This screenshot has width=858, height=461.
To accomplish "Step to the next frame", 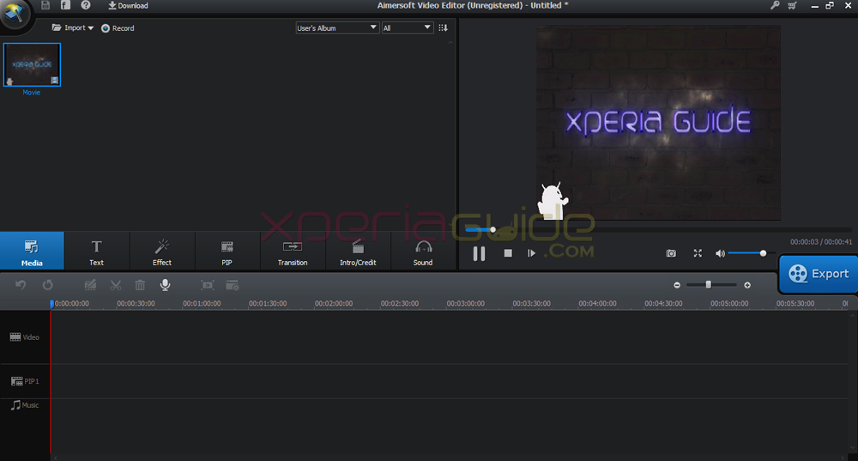I will point(531,253).
